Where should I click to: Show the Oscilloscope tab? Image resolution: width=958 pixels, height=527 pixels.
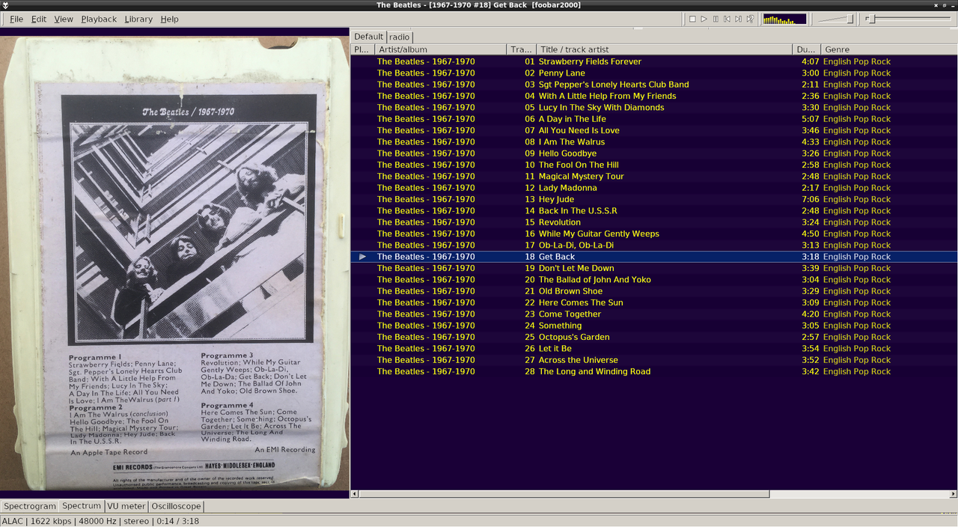[176, 506]
